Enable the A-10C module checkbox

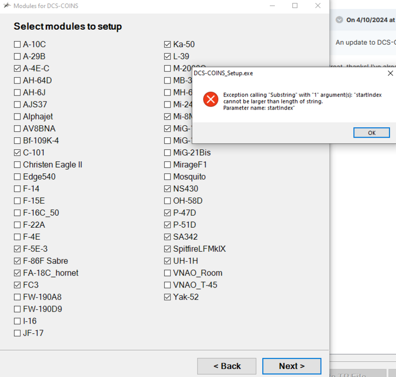(x=18, y=45)
